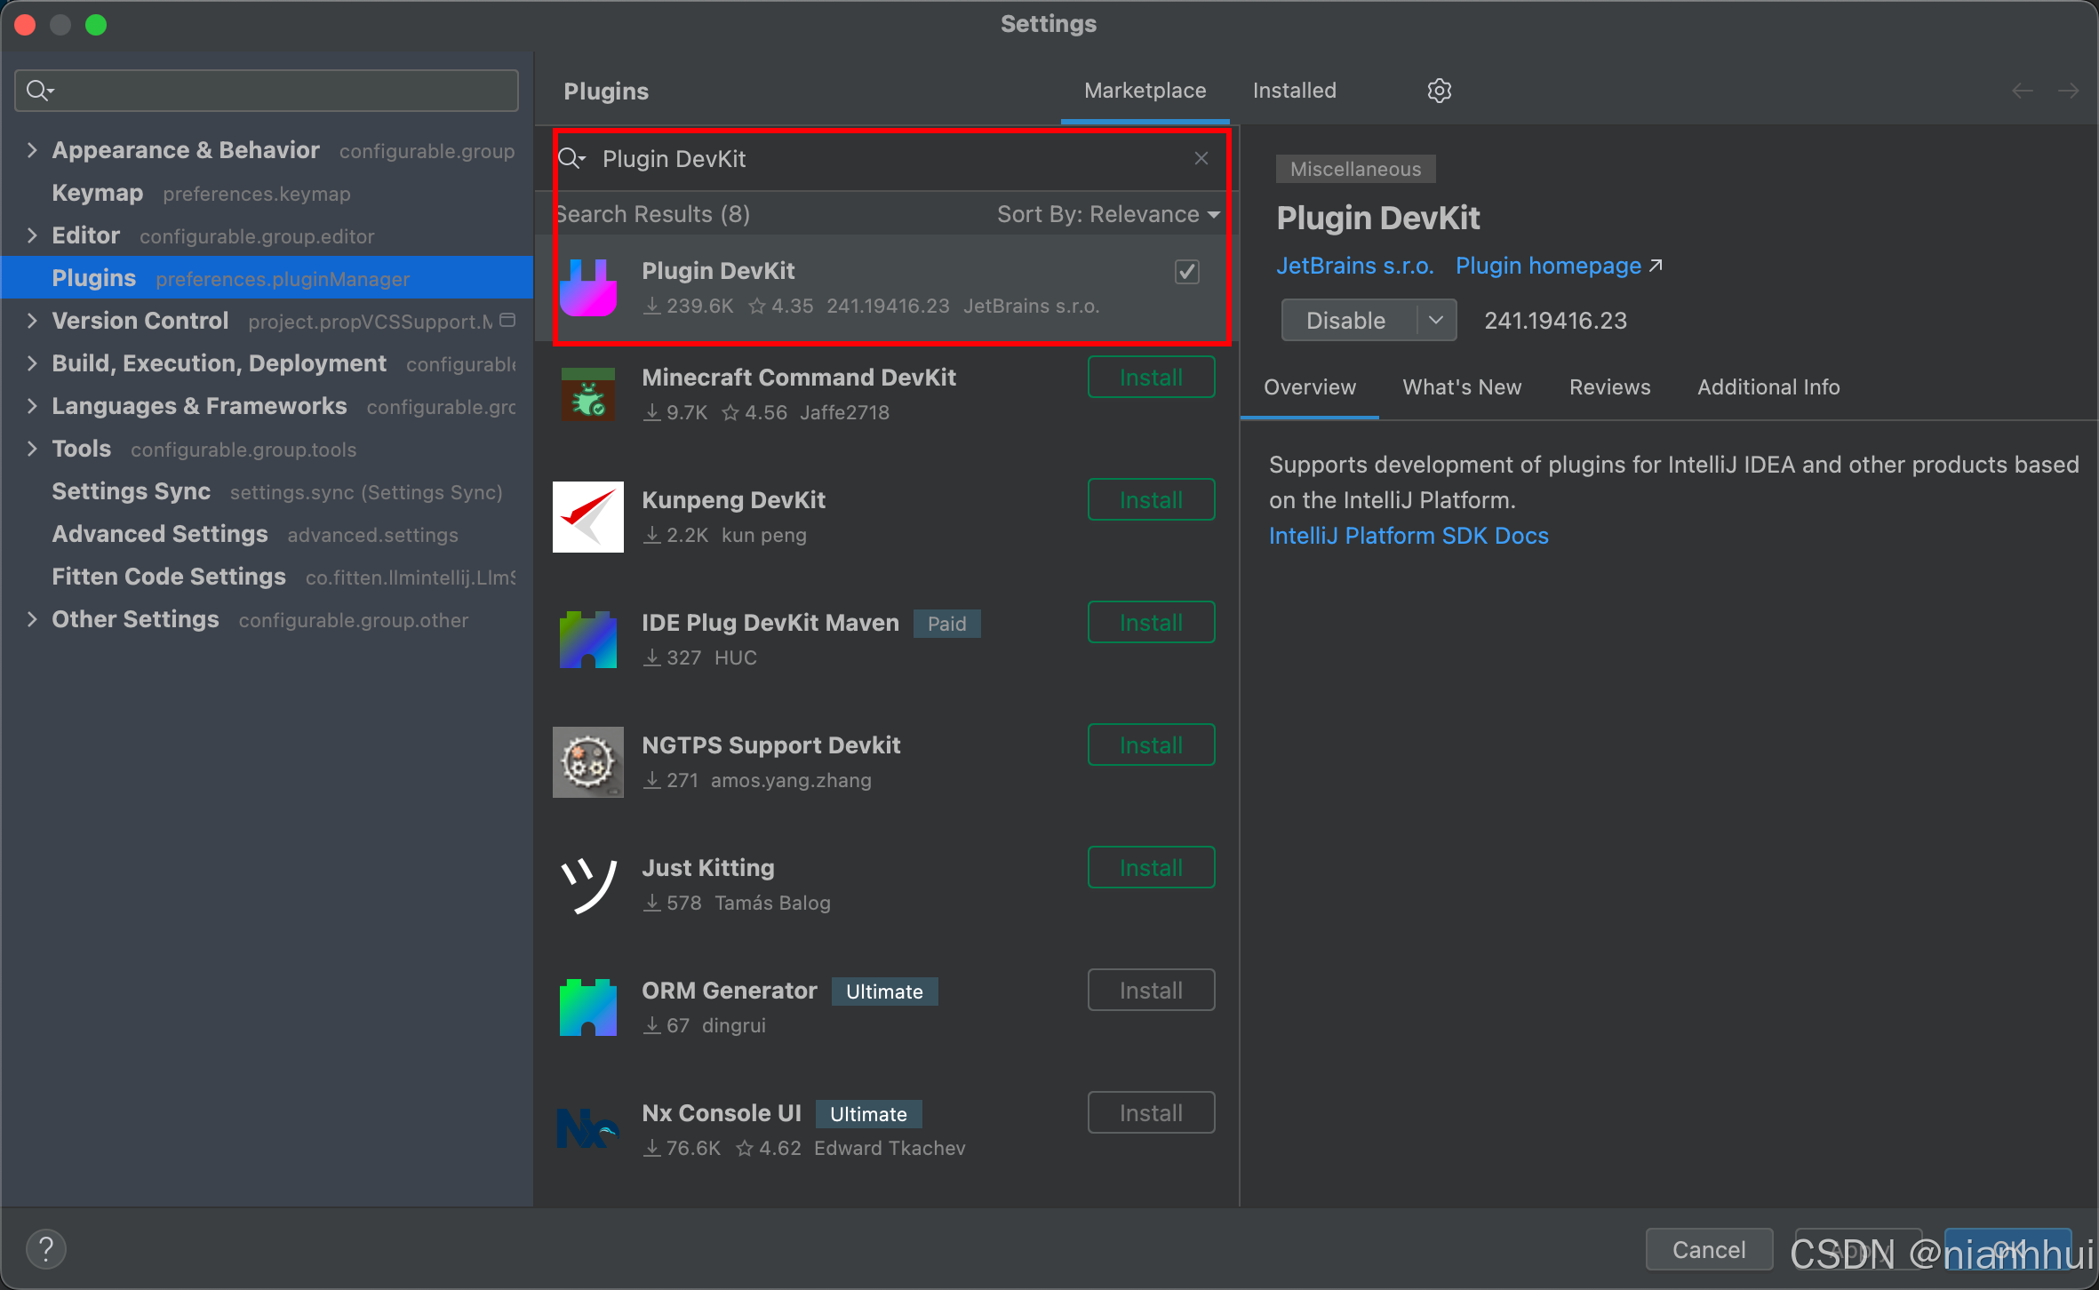The height and width of the screenshot is (1290, 2099).
Task: Uncheck the Plugin DevKit enabled checkbox
Action: click(x=1186, y=272)
